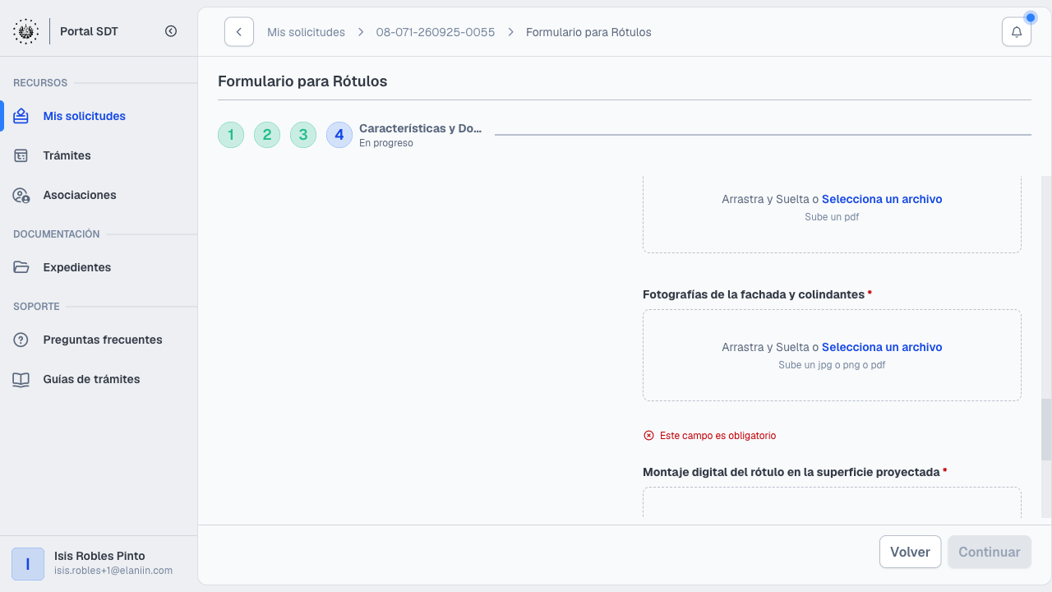Go to step 2 of the form
The image size is (1052, 592).
[267, 135]
